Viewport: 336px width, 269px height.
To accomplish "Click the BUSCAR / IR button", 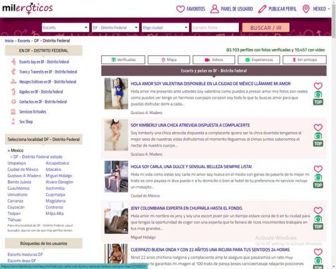I will [x=266, y=27].
